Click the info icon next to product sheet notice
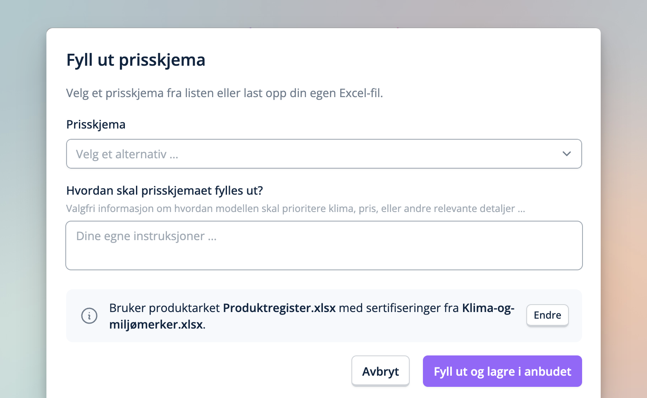This screenshot has height=398, width=647. [89, 316]
